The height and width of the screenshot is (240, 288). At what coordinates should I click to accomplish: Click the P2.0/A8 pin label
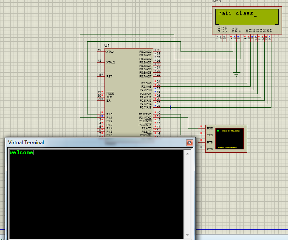pos(146,83)
